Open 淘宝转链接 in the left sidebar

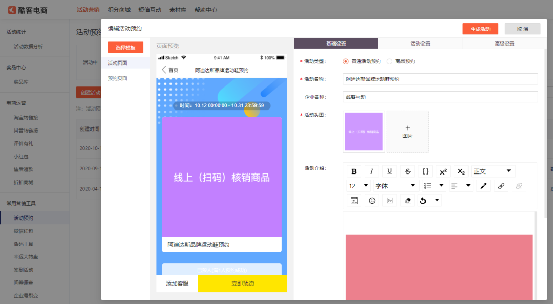coord(26,117)
